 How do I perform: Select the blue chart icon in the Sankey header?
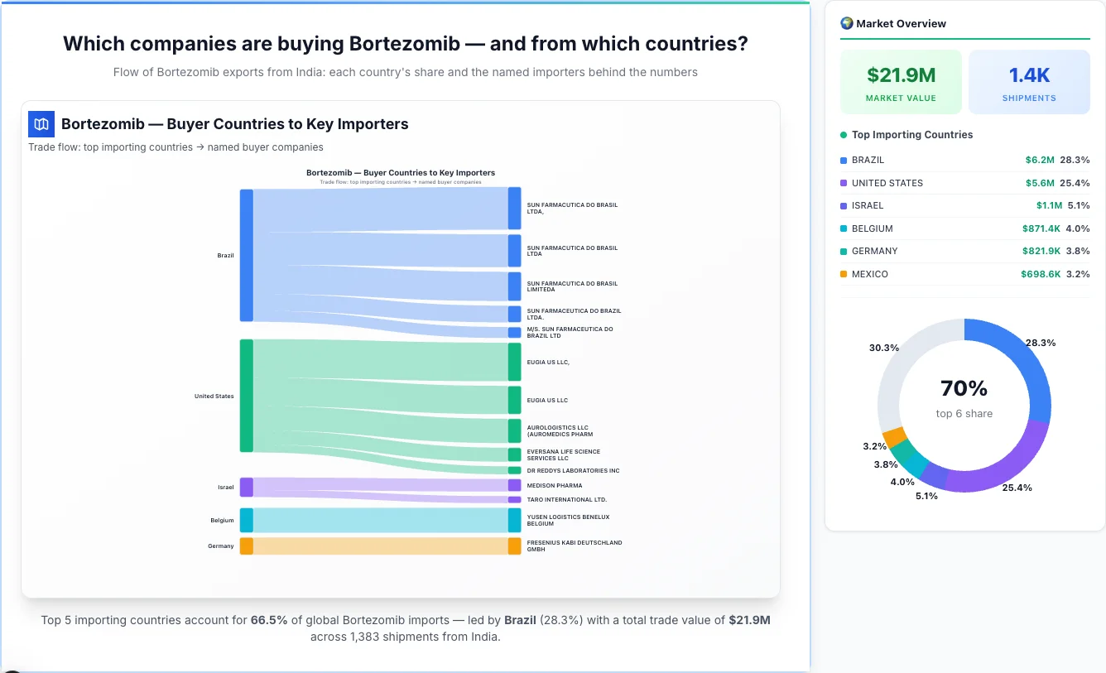click(x=41, y=123)
